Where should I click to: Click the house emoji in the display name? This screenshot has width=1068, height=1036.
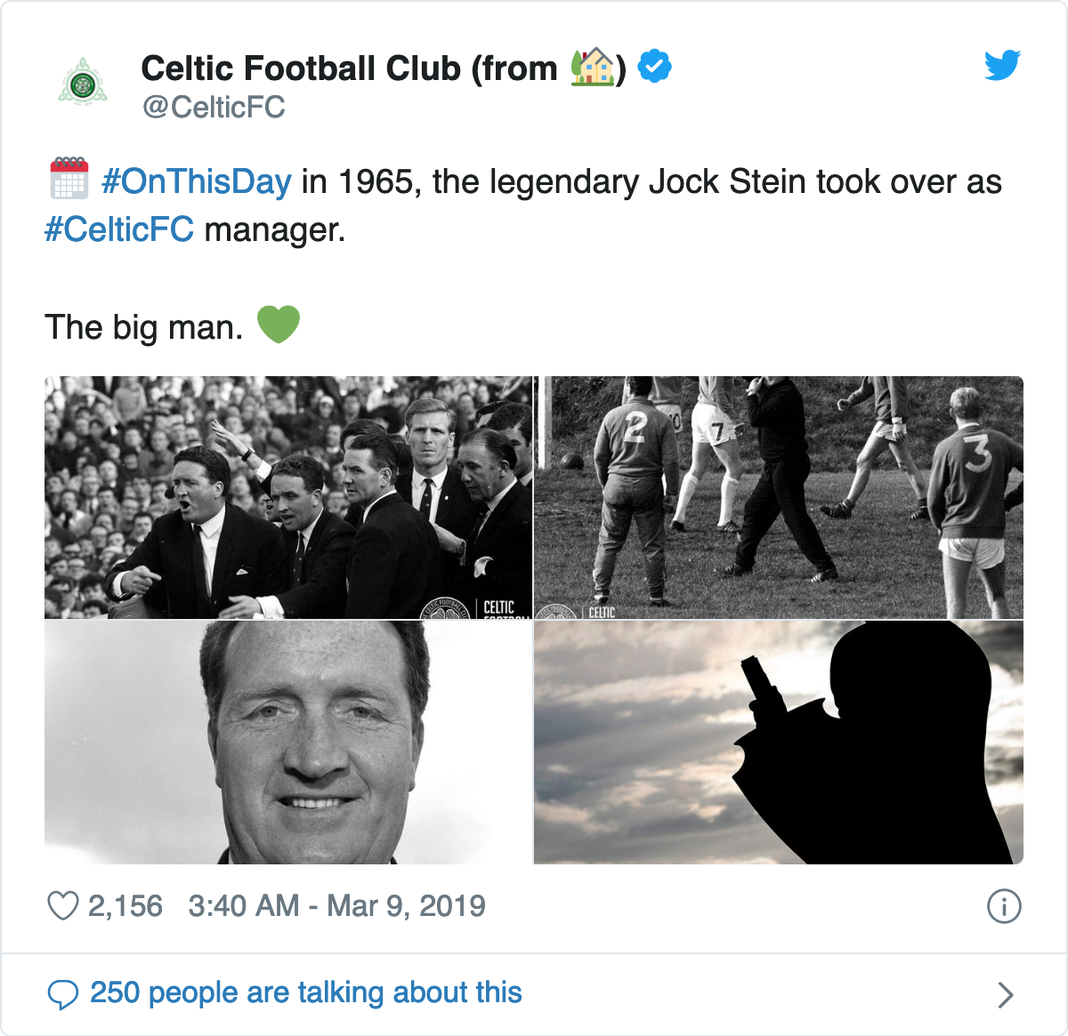point(594,65)
